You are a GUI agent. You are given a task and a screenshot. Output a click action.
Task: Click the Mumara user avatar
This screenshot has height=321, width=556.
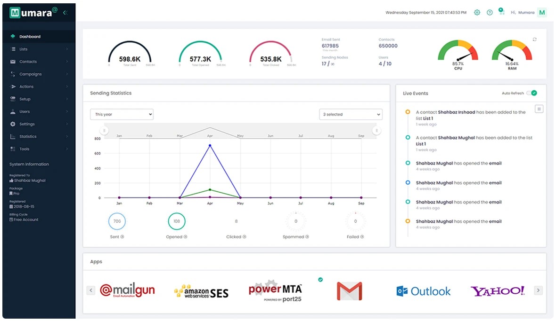[x=542, y=12]
